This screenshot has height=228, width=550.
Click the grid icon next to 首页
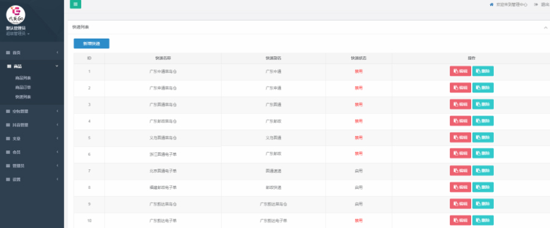(x=8, y=53)
